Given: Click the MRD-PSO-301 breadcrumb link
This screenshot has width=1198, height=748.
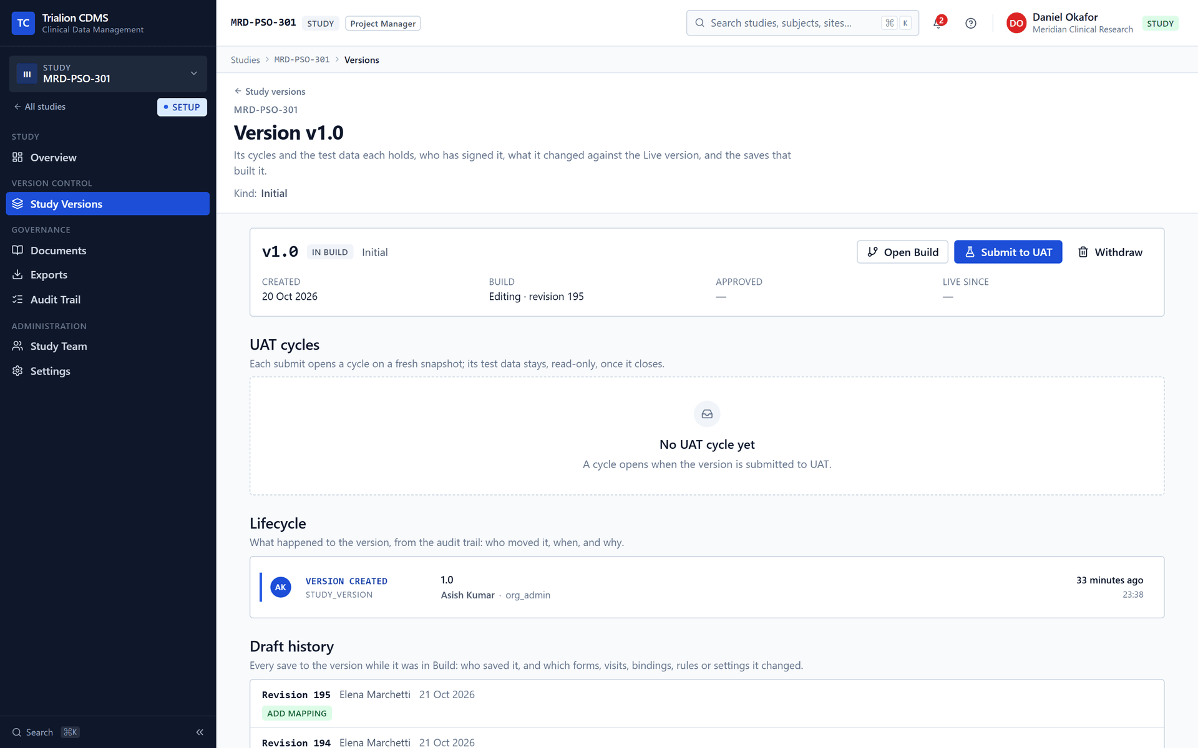Looking at the screenshot, I should [x=302, y=60].
